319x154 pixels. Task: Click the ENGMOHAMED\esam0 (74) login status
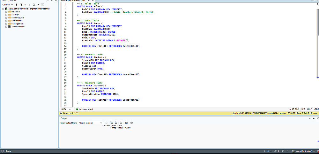click(265, 113)
